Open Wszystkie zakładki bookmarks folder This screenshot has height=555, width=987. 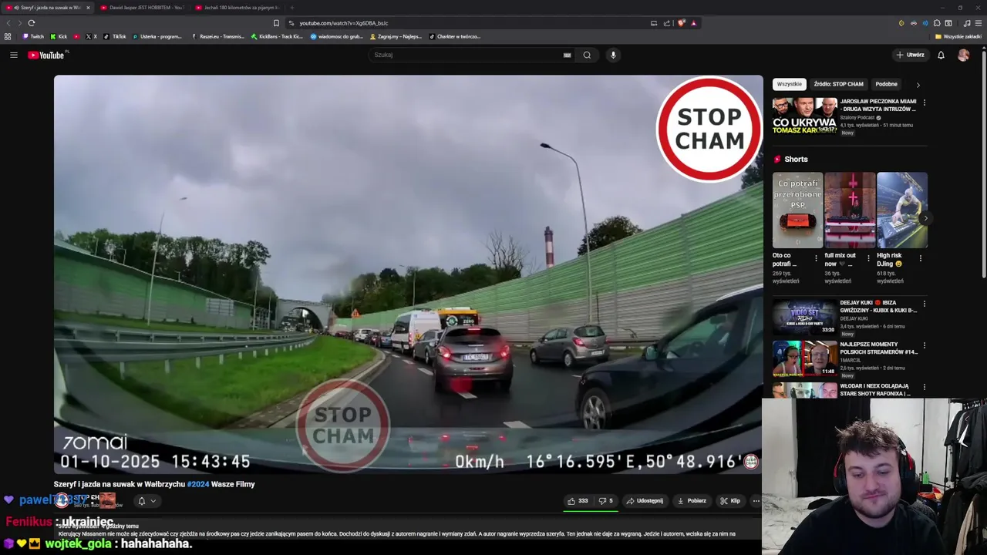click(x=958, y=36)
